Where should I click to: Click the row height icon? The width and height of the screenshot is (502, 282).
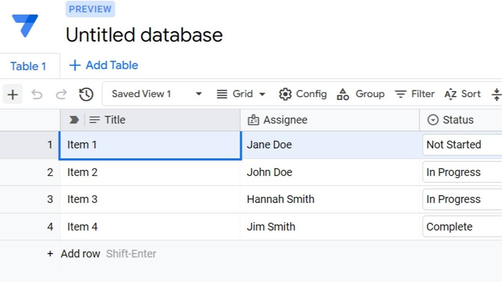(497, 94)
